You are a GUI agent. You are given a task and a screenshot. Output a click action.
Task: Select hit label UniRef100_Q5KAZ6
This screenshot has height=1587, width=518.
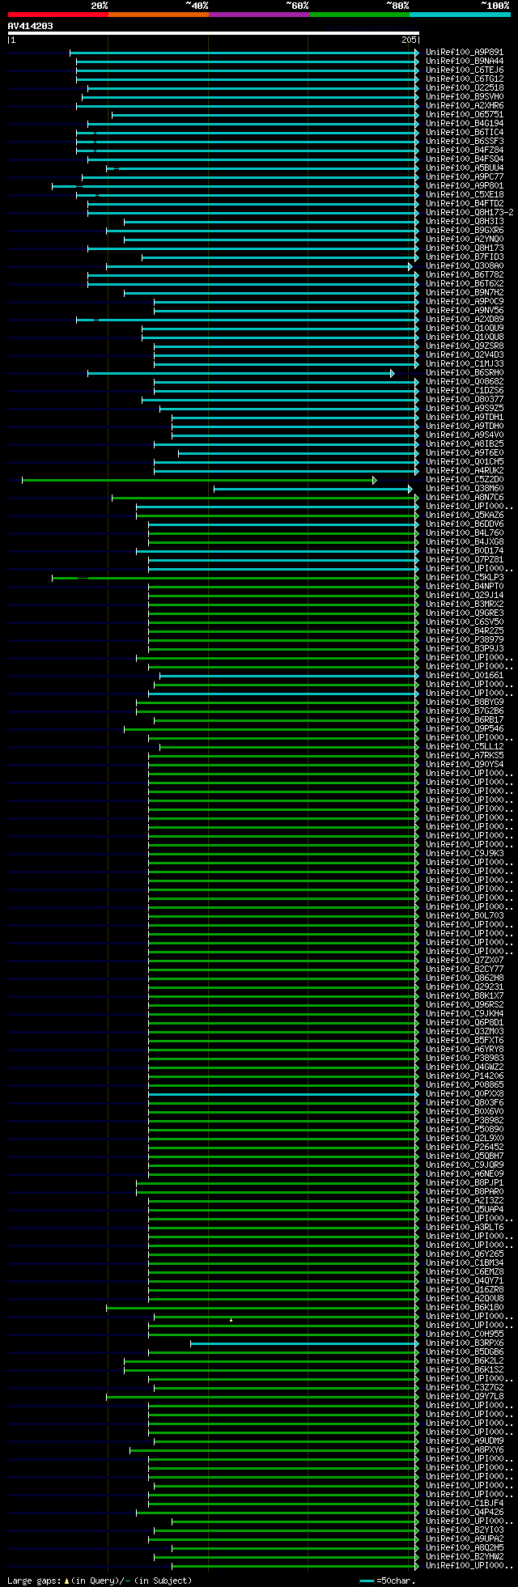point(465,516)
